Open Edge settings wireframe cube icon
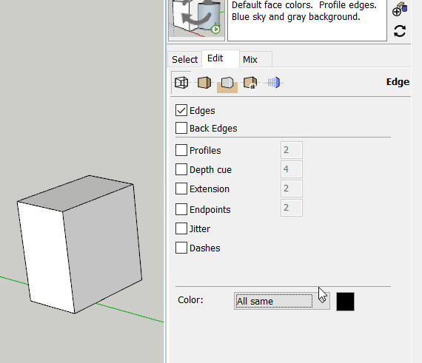 click(x=181, y=83)
